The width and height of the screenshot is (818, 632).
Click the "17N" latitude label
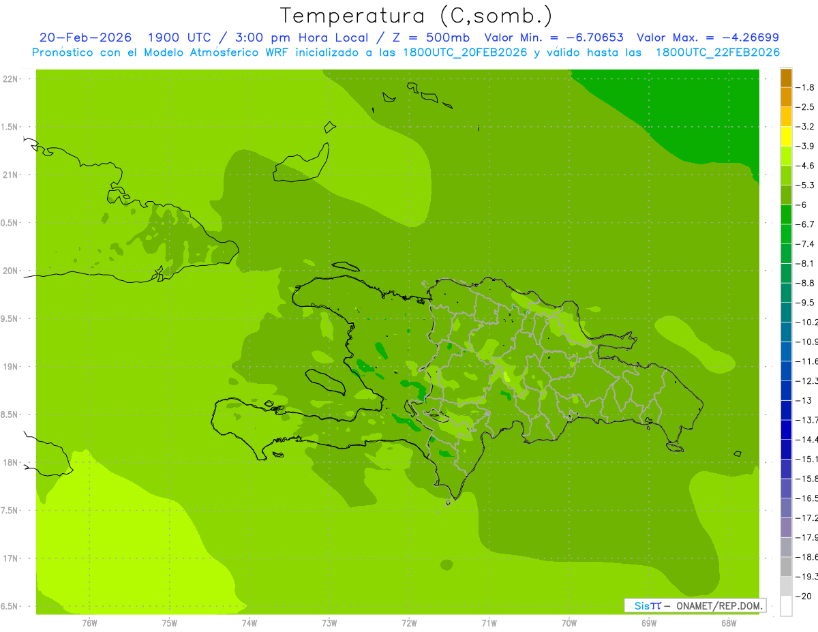coord(10,558)
